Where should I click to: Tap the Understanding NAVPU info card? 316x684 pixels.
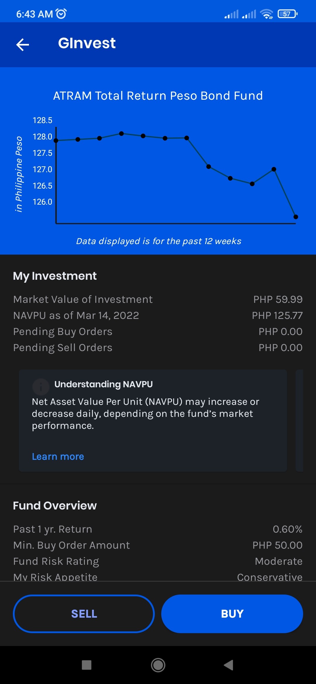coord(153,420)
